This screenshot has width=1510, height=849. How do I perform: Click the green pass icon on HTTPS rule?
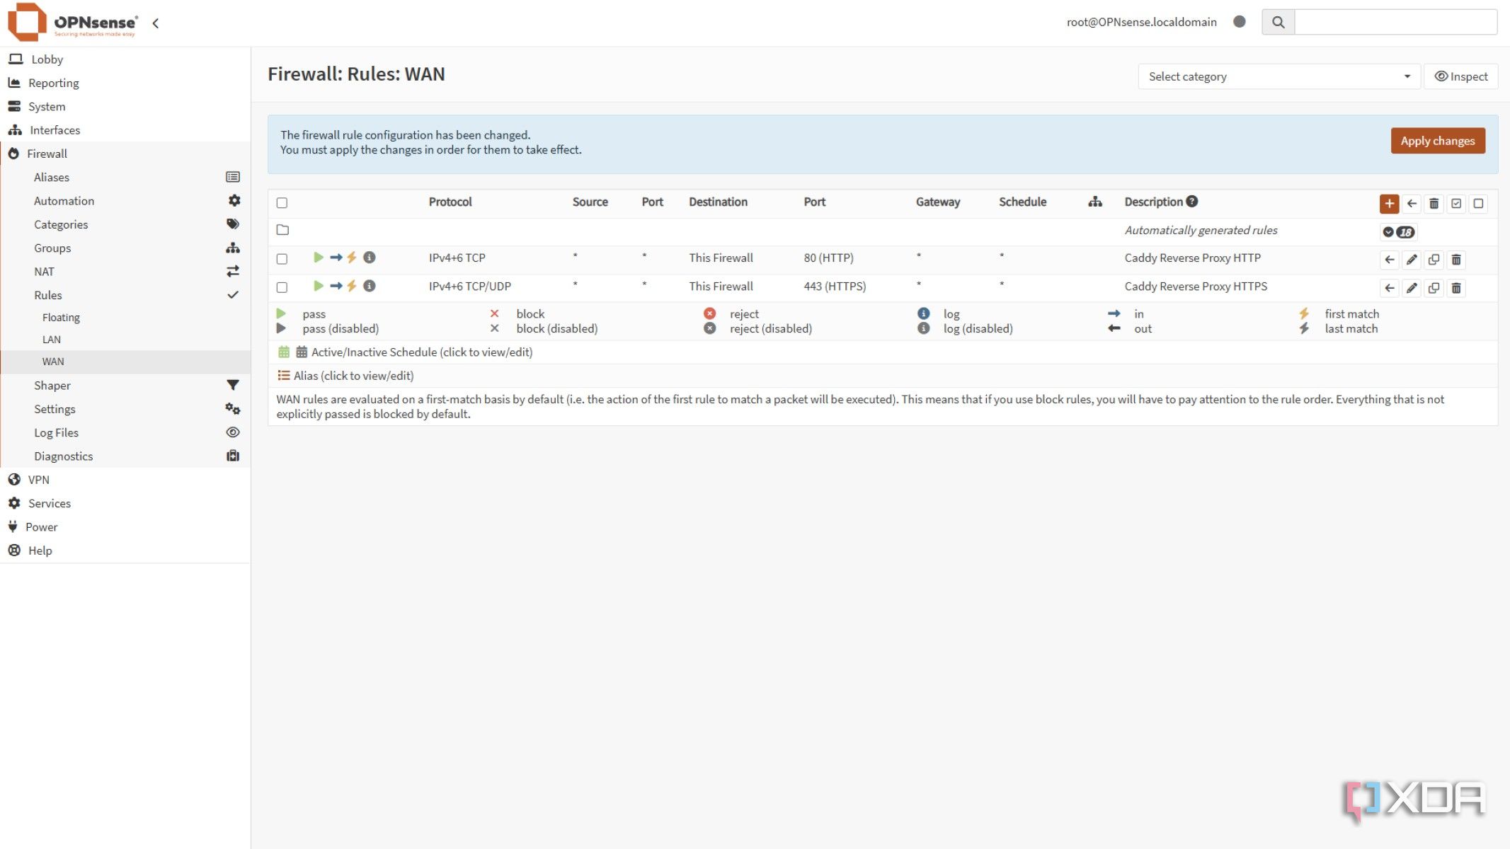coord(319,286)
